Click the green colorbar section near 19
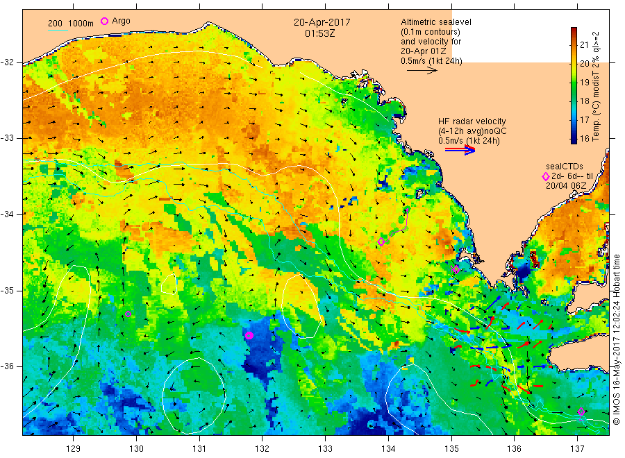625x458 pixels. [x=574, y=83]
